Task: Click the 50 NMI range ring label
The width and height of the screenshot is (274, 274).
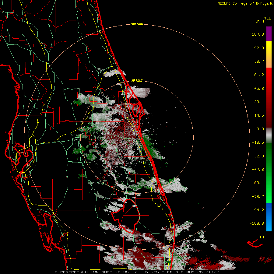Action: [137, 81]
